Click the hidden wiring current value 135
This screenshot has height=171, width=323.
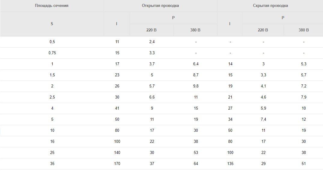(x=230, y=164)
